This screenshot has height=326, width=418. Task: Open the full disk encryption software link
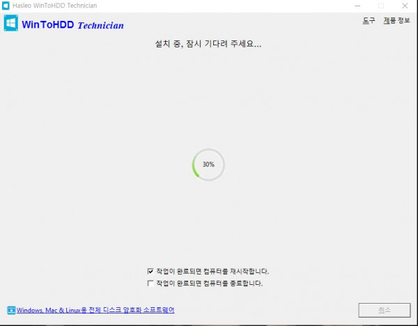pyautogui.click(x=95, y=310)
